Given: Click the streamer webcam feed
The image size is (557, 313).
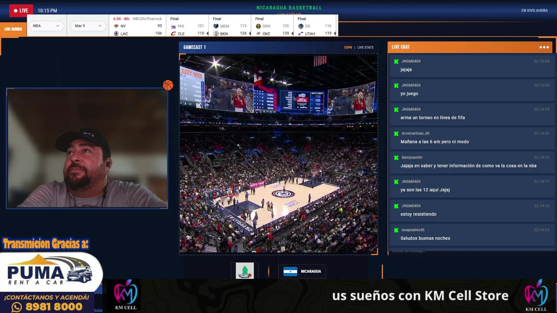Looking at the screenshot, I should (x=87, y=149).
